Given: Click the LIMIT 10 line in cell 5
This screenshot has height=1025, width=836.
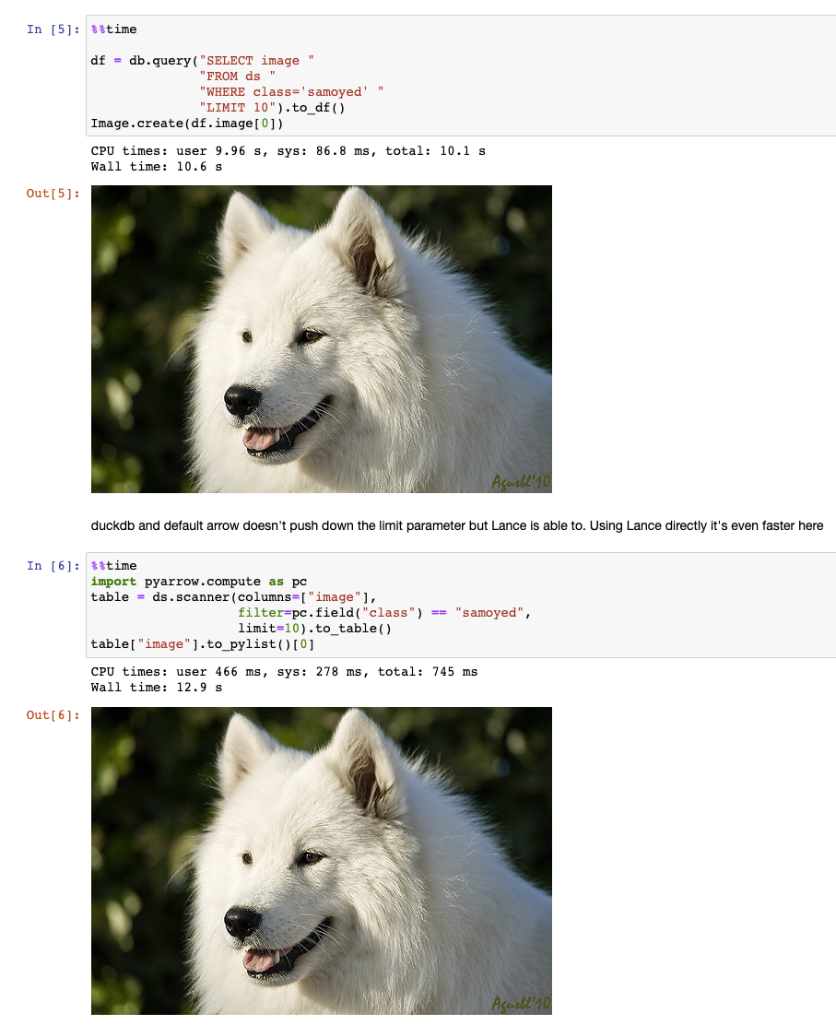Looking at the screenshot, I should coord(272,108).
